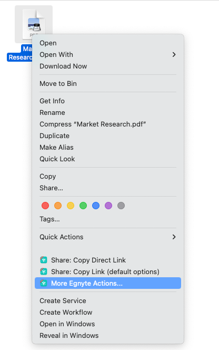The height and width of the screenshot is (350, 219).
Task: Click the Egnyte icon beside Copy Direct Link
Action: (x=44, y=260)
